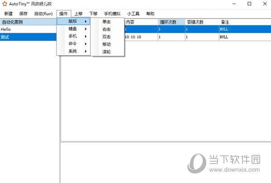Viewport: 271px width, 183px height.
Task: Close the open 操作 menu
Action: point(63,14)
